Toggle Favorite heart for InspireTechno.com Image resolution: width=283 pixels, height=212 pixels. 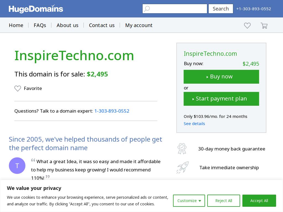pyautogui.click(x=18, y=88)
